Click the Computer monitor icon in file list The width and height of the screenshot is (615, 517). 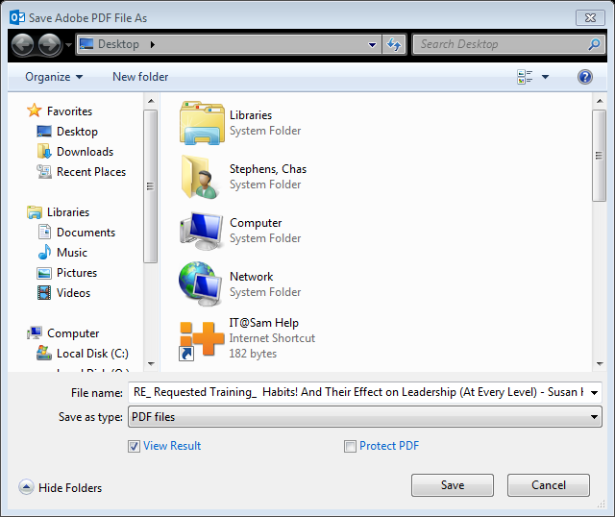pos(202,231)
